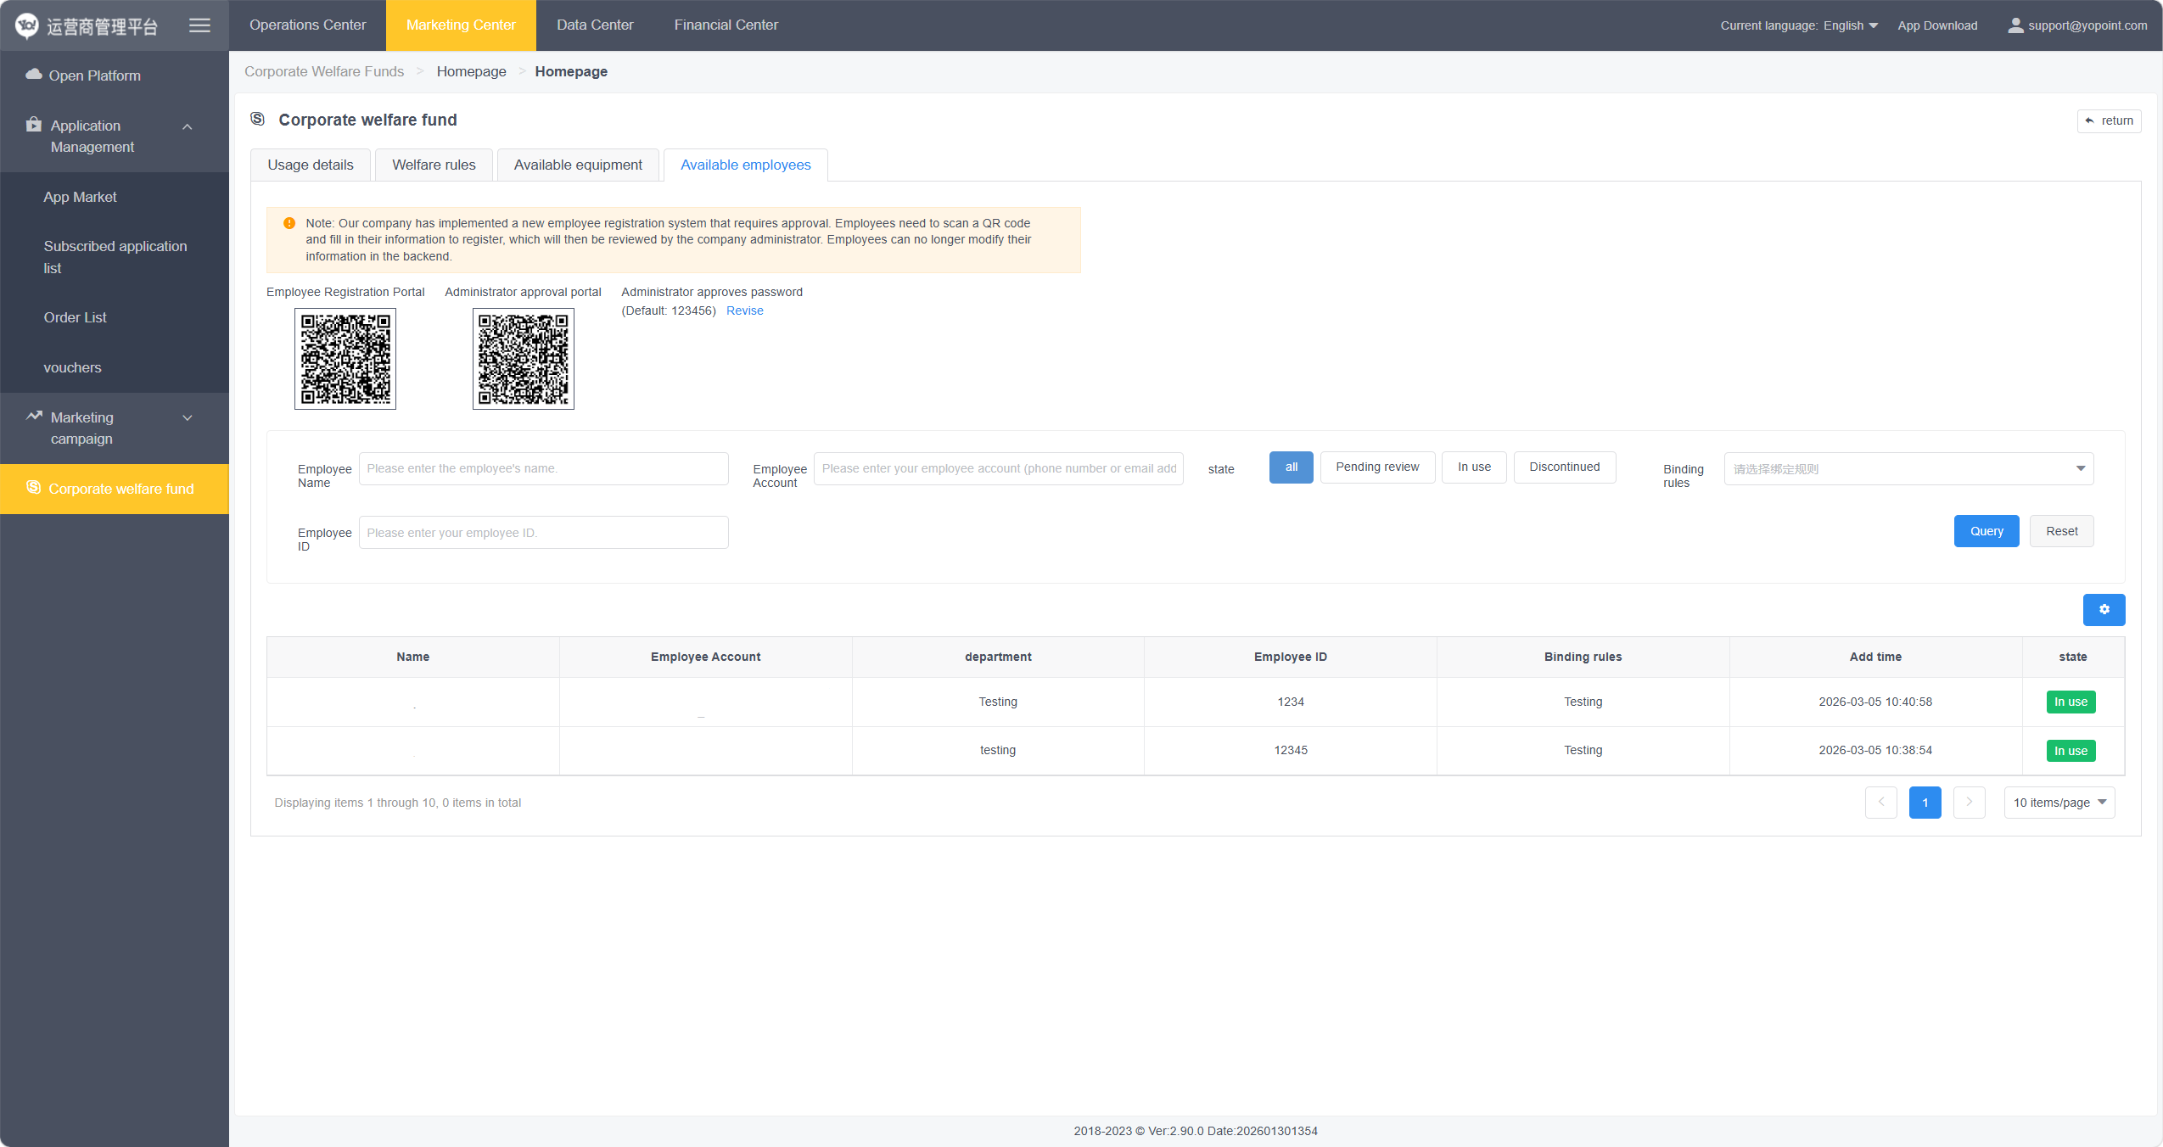
Task: Click the Corporate welfare fund title icon
Action: pyautogui.click(x=258, y=119)
